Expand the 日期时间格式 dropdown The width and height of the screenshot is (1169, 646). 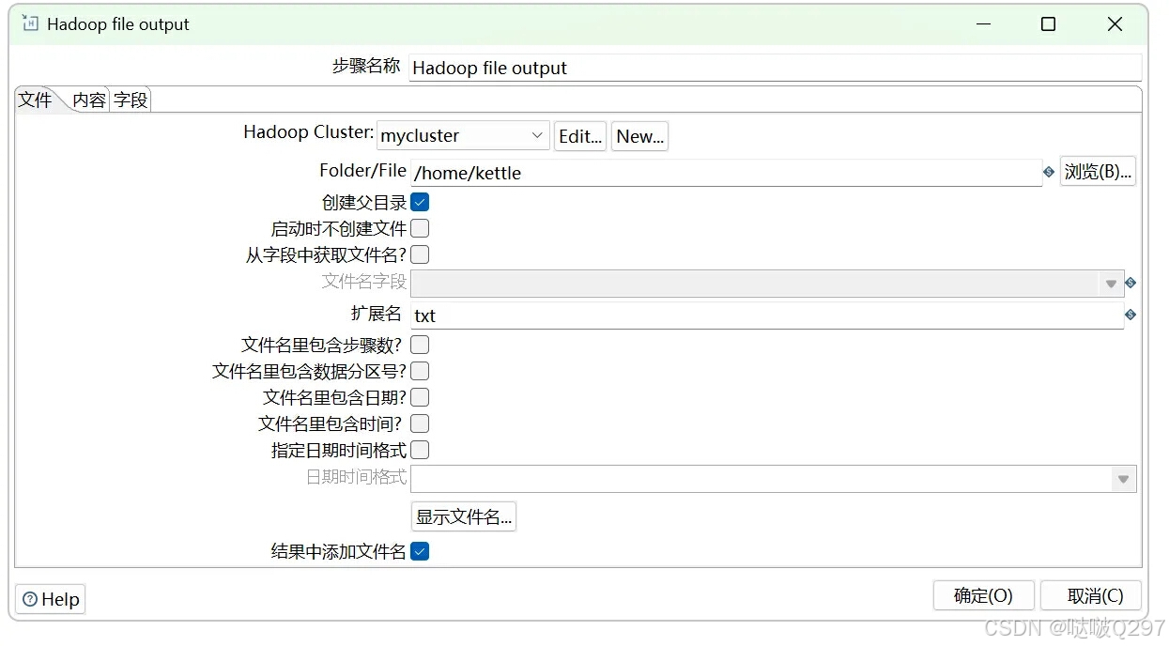(x=1123, y=479)
